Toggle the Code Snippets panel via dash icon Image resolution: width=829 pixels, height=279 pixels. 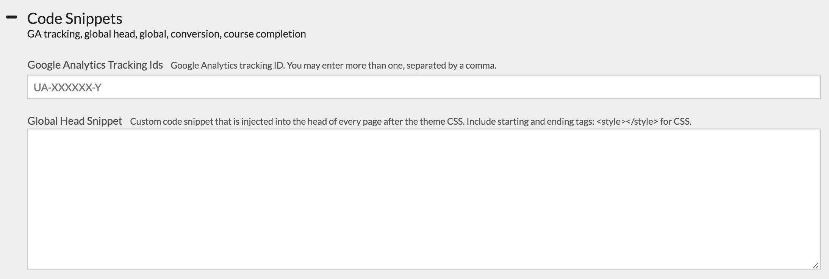point(12,17)
